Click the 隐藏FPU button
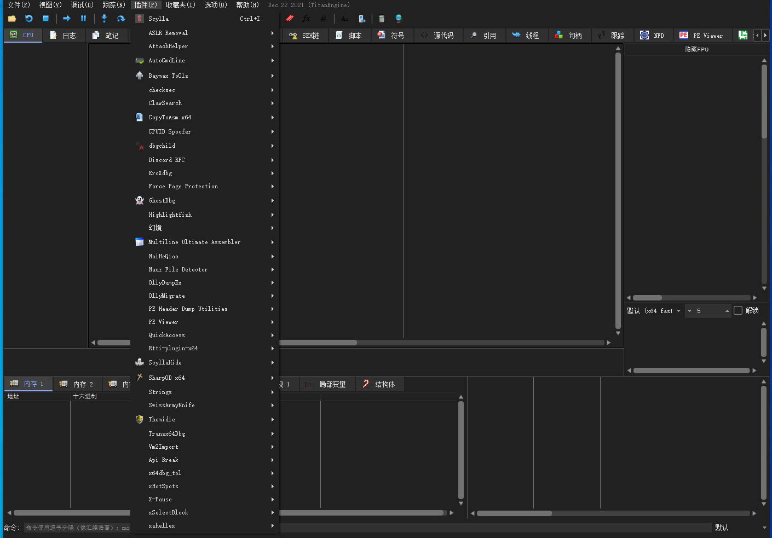 coord(696,49)
